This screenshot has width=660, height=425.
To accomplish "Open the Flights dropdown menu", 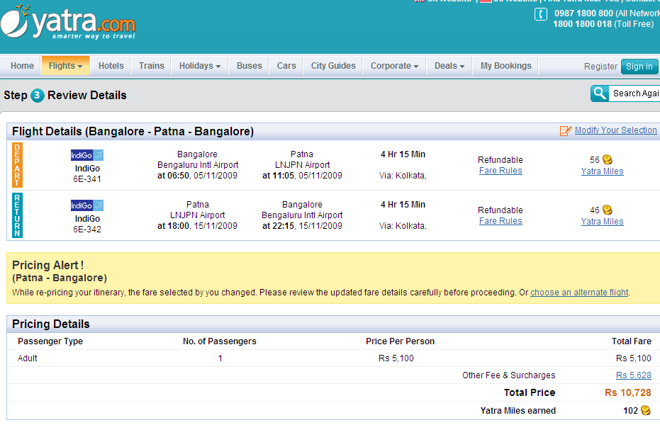I will click(65, 66).
